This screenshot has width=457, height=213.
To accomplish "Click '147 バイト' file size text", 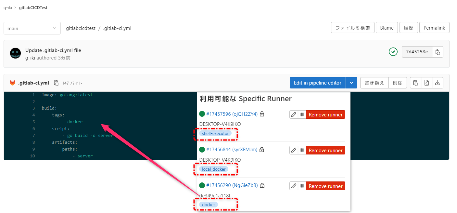I will 72,83.
